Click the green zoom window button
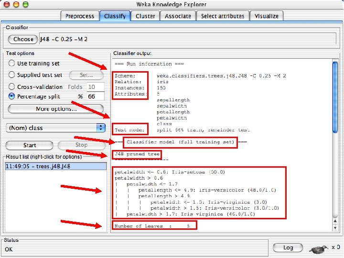 click(x=26, y=4)
